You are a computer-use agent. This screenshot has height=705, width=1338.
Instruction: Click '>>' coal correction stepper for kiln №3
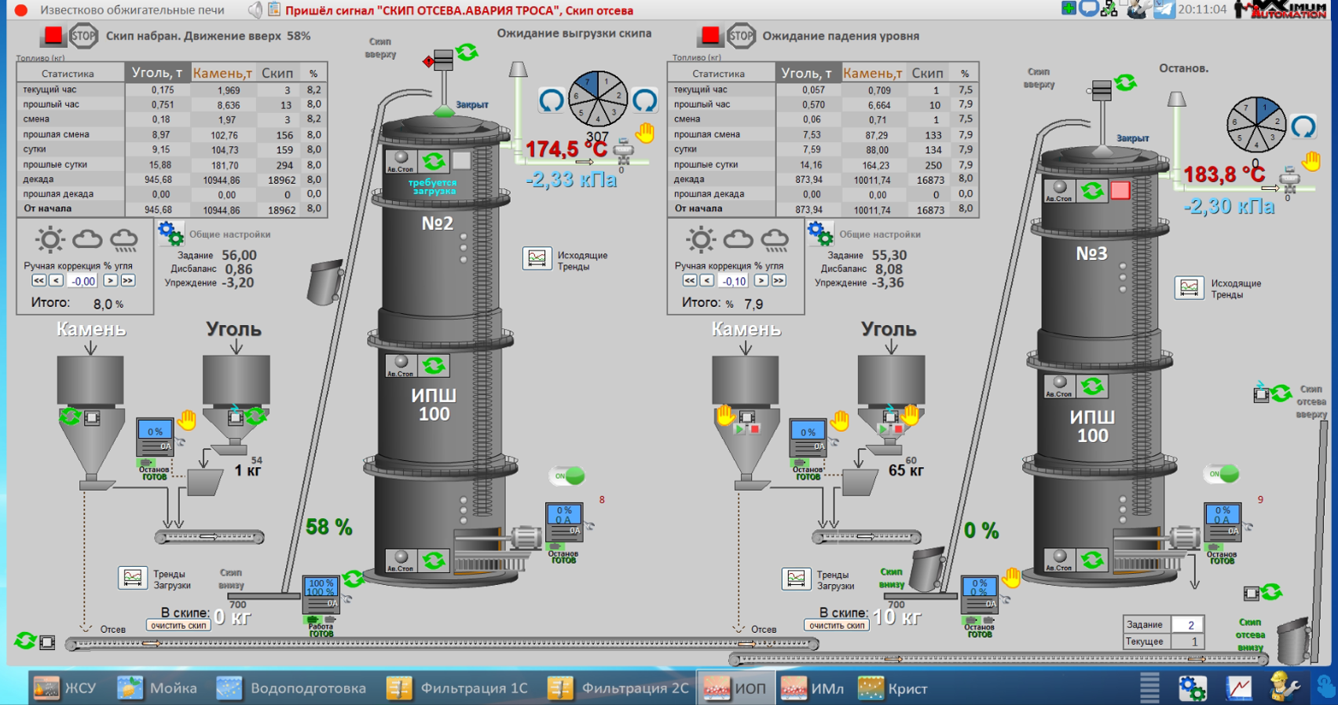(779, 280)
